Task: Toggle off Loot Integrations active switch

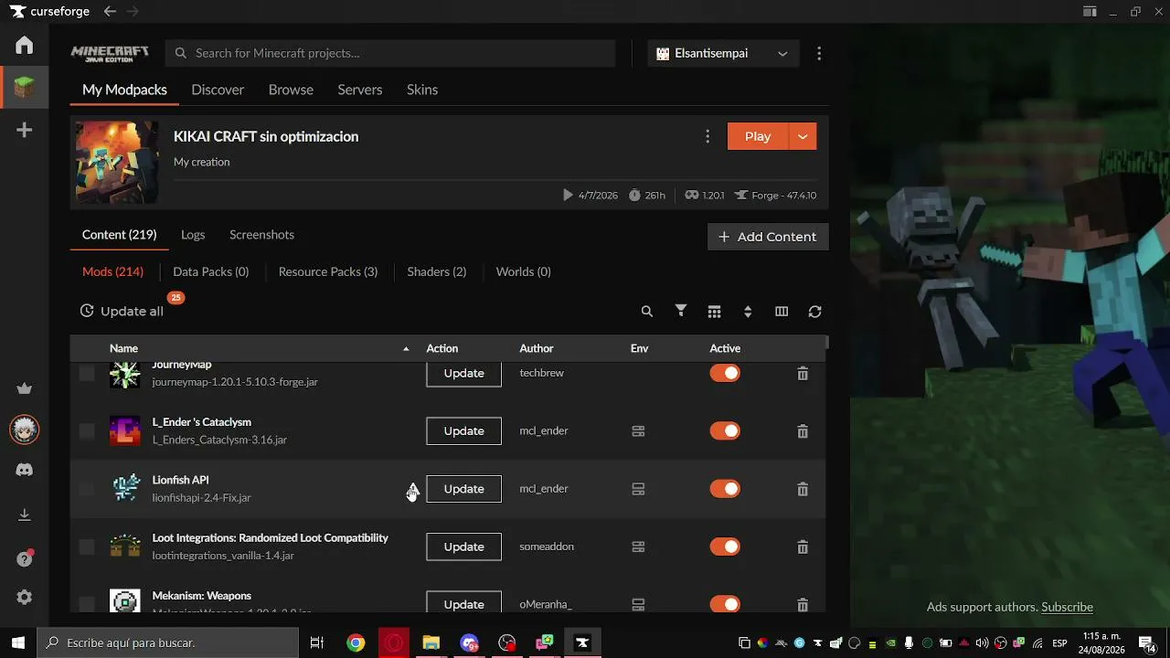Action: pyautogui.click(x=725, y=547)
